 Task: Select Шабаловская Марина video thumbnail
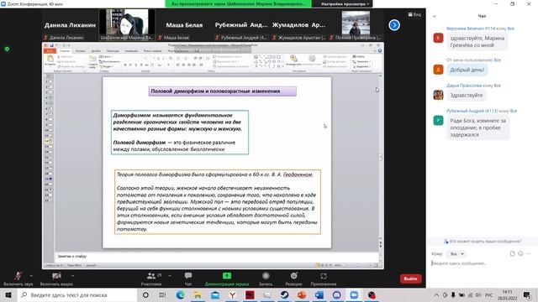[x=127, y=25]
